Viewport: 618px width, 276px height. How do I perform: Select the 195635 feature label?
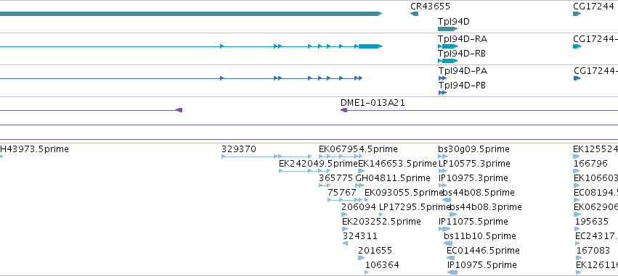pos(592,222)
